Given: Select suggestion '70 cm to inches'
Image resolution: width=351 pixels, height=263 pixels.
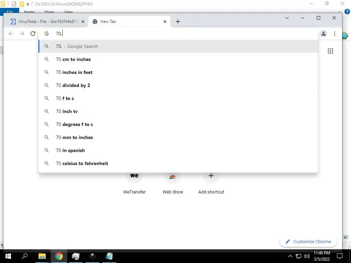Looking at the screenshot, I should coord(178,59).
